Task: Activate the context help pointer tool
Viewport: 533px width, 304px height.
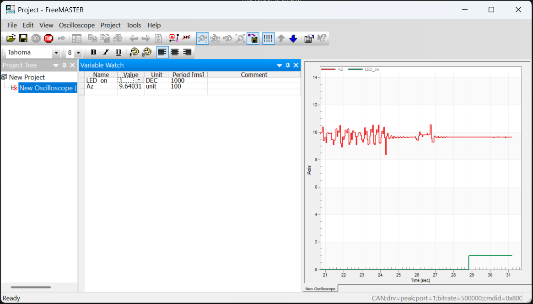Action: pos(322,38)
